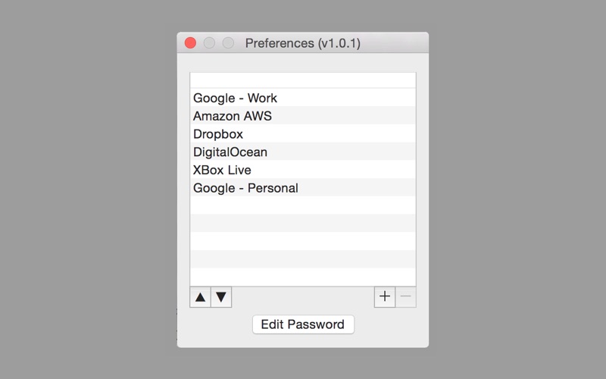Select the Google - Personal entry
606x379 pixels.
pyautogui.click(x=303, y=187)
